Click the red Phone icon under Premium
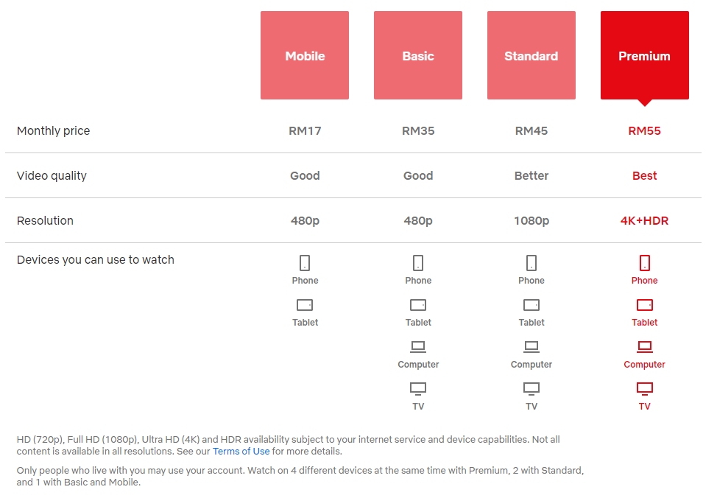 (x=645, y=263)
